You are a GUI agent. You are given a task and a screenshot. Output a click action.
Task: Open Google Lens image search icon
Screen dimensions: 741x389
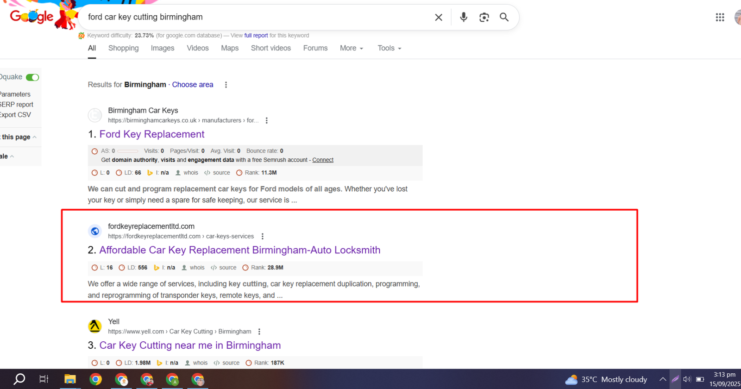pyautogui.click(x=484, y=18)
